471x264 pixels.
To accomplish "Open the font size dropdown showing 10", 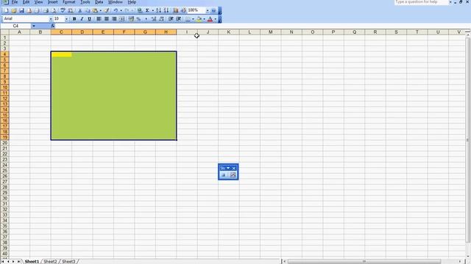I will click(66, 19).
